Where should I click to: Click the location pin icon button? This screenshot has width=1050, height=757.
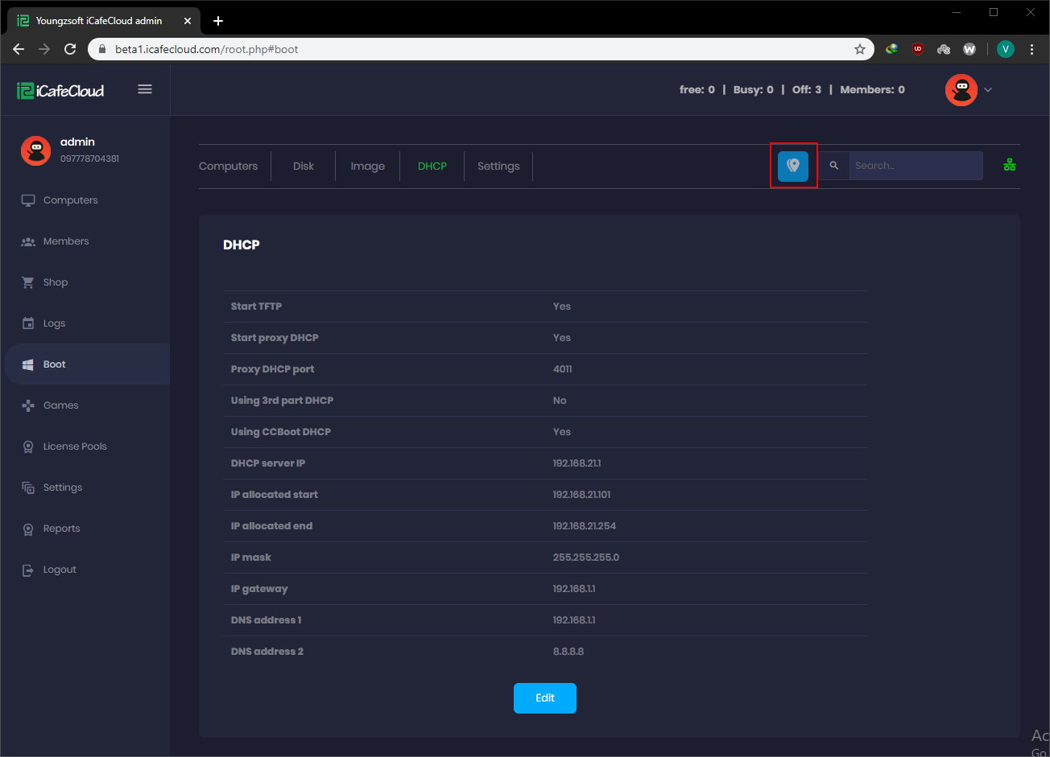[x=793, y=166]
